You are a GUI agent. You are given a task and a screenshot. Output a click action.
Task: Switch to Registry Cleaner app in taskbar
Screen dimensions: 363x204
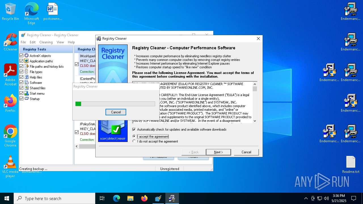[158, 198]
